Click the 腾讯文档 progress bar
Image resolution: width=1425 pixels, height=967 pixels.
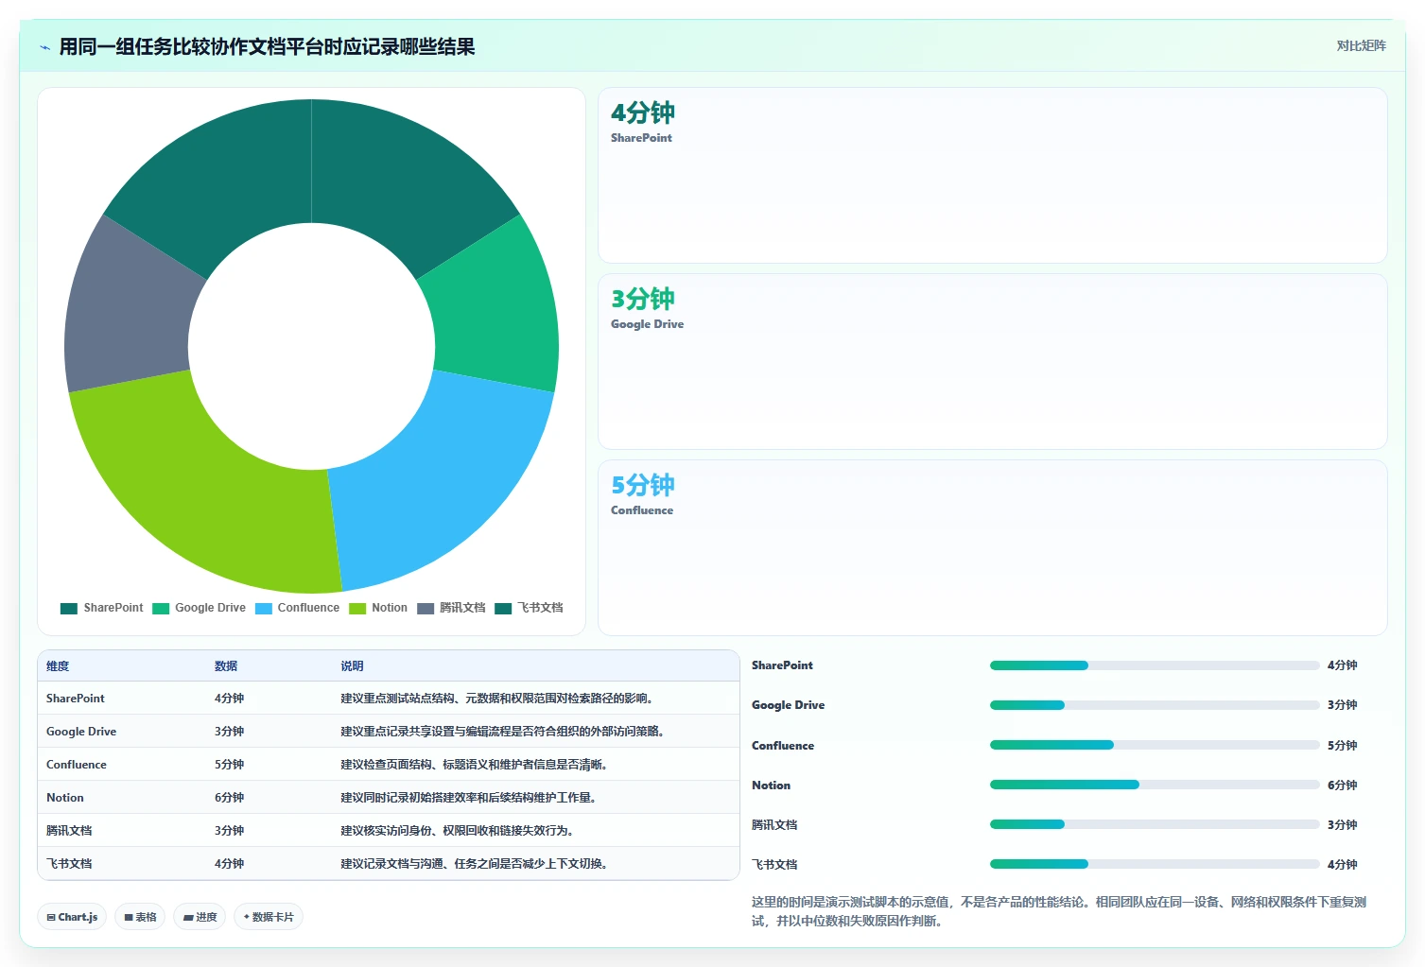[1155, 824]
